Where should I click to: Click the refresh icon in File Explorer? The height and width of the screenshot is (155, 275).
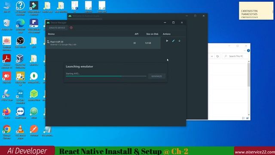coord(217,56)
